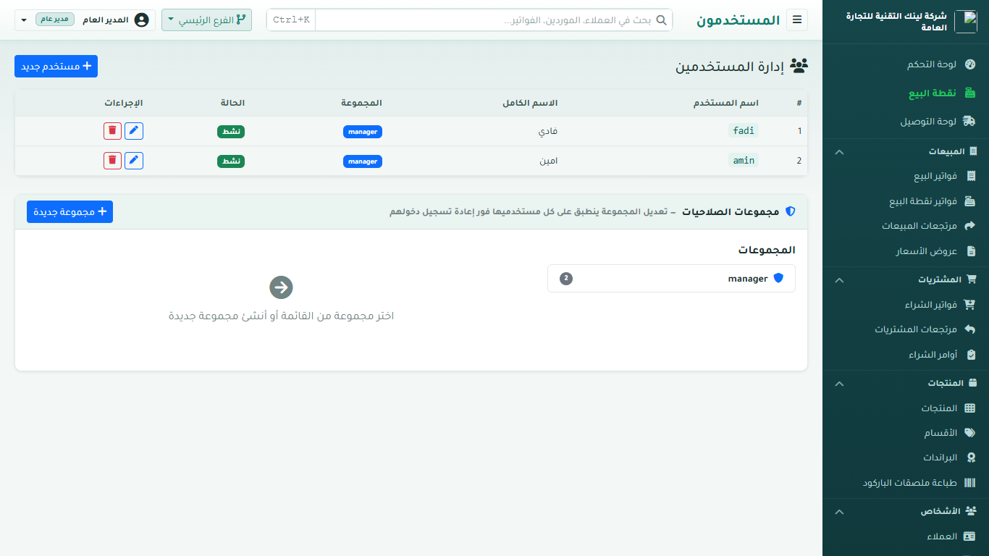Click the الاسم الكامل column header

tap(530, 103)
